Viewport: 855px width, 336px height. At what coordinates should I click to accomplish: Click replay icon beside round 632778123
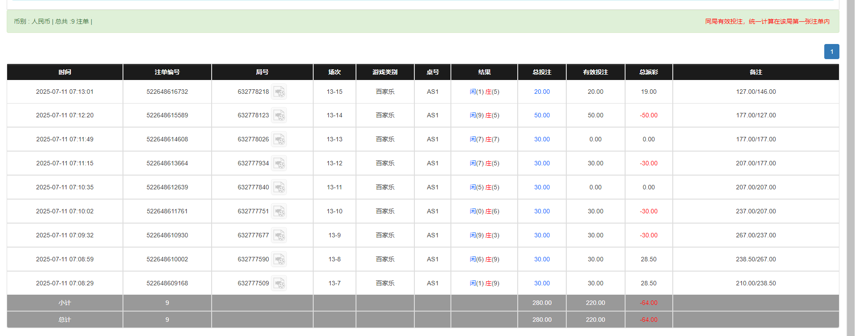coord(279,116)
